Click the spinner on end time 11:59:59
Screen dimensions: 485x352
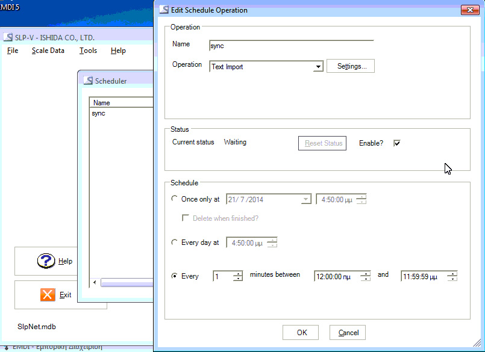(452, 276)
